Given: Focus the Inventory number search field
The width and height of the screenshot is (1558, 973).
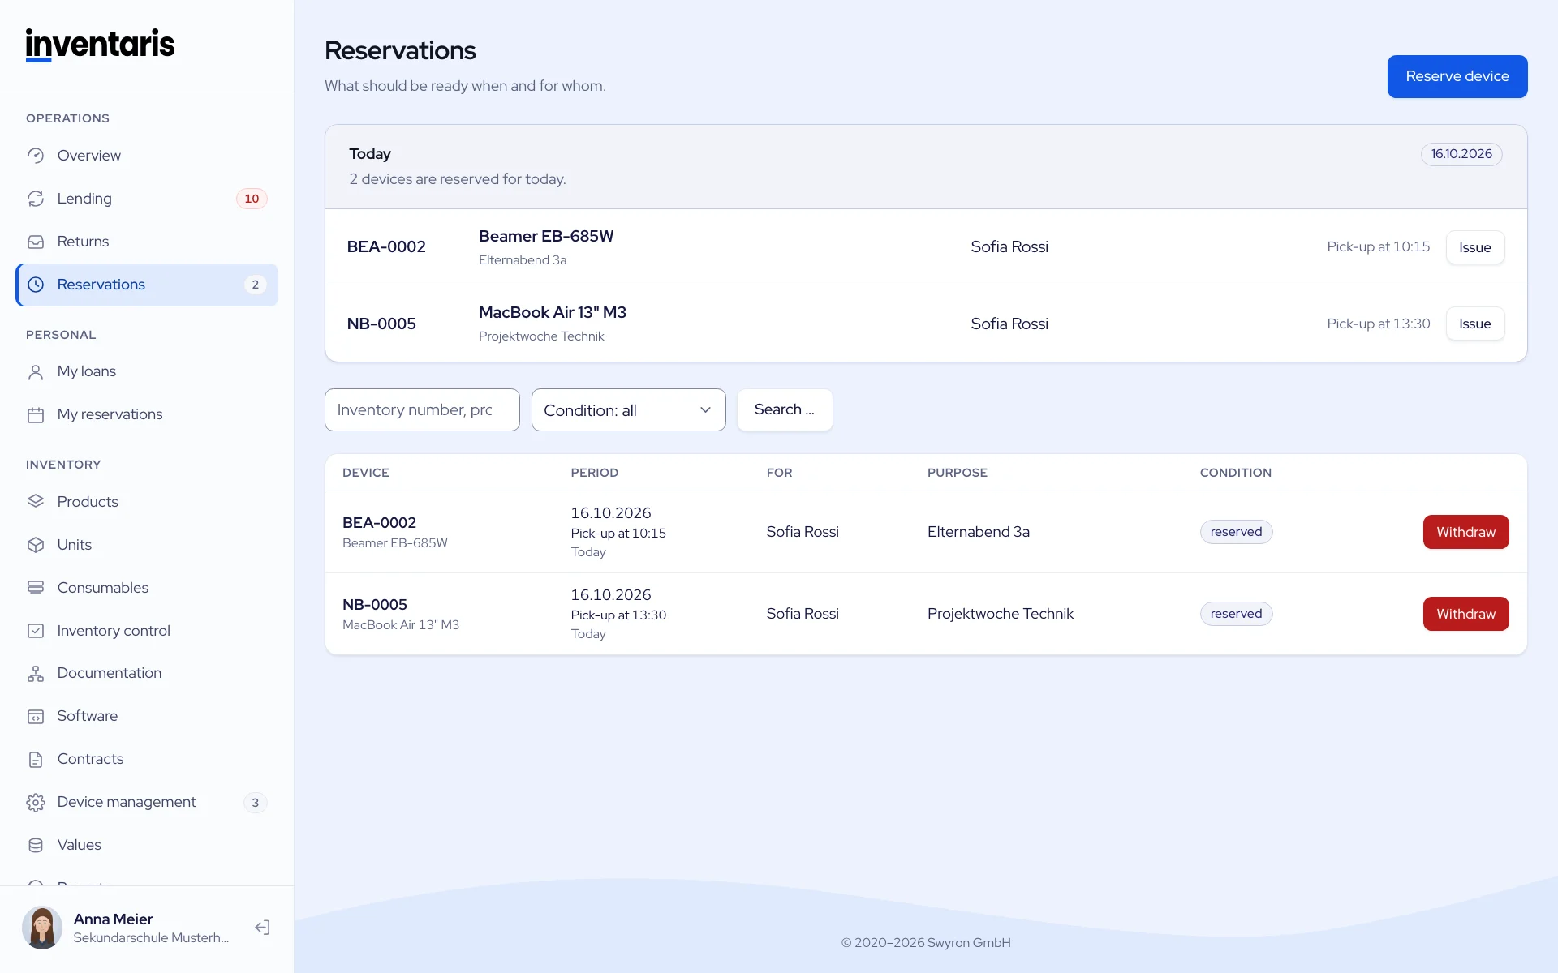Looking at the screenshot, I should (422, 410).
